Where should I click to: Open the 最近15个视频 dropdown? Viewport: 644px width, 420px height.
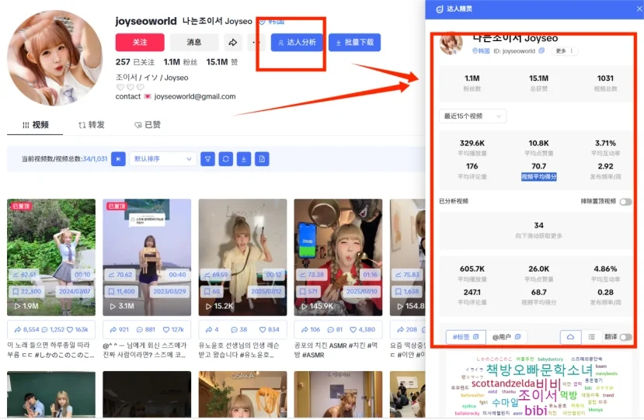pyautogui.click(x=472, y=116)
